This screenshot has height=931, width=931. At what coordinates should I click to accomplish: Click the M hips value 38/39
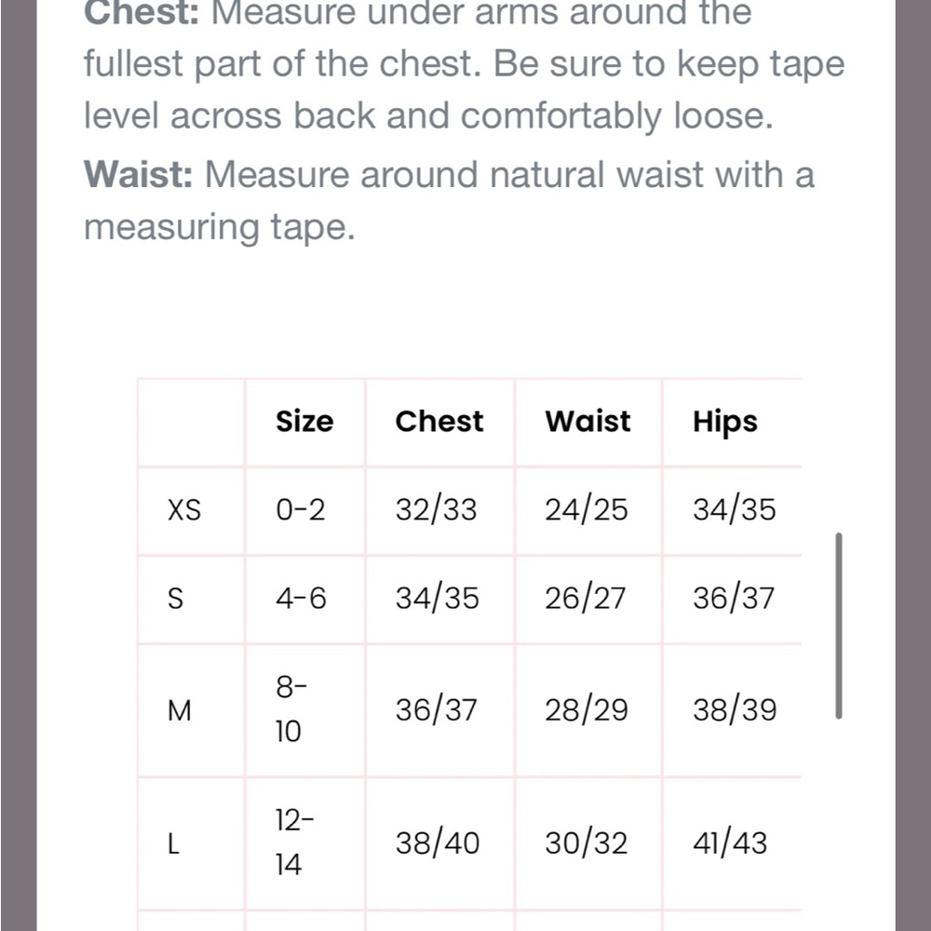(735, 710)
